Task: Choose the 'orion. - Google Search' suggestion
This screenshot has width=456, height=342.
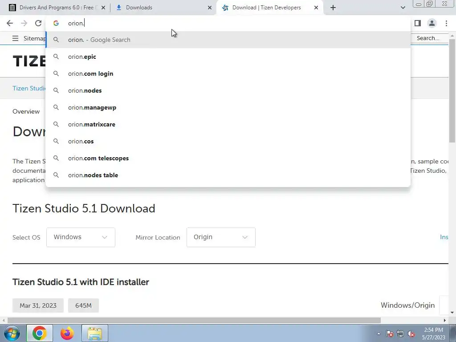Action: tap(228, 40)
